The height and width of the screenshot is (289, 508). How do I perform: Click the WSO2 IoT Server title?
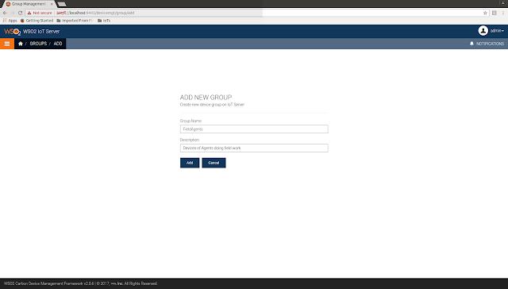41,32
